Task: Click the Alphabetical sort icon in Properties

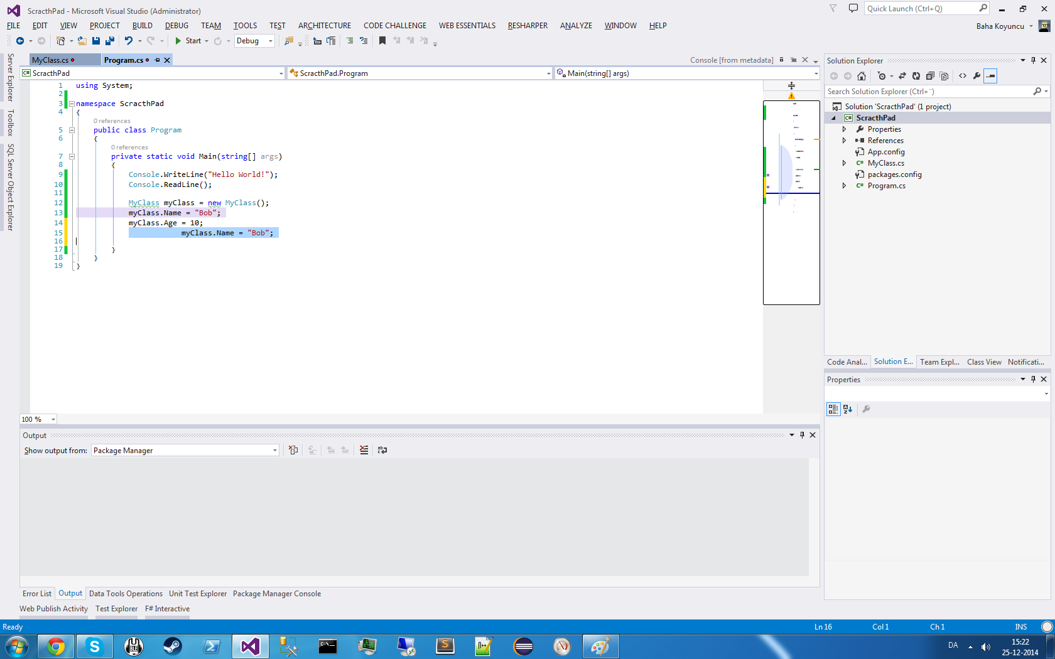Action: [x=848, y=409]
